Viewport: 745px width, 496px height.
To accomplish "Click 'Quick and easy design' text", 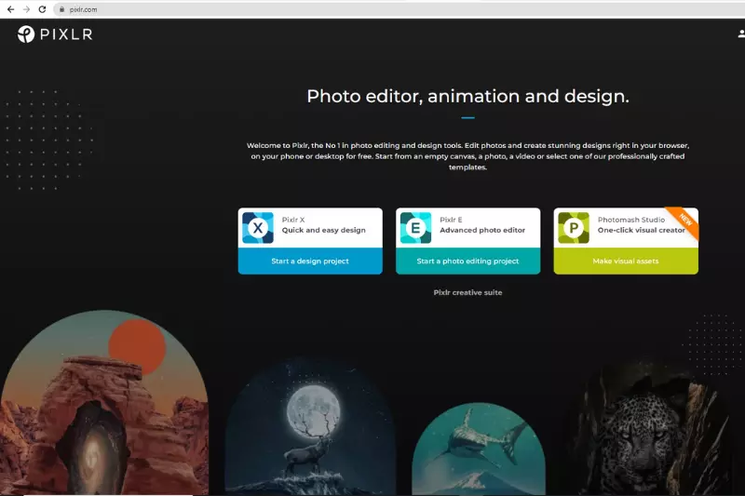I will pyautogui.click(x=323, y=230).
